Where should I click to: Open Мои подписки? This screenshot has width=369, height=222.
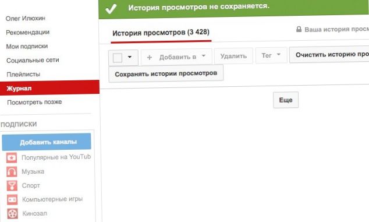click(27, 46)
